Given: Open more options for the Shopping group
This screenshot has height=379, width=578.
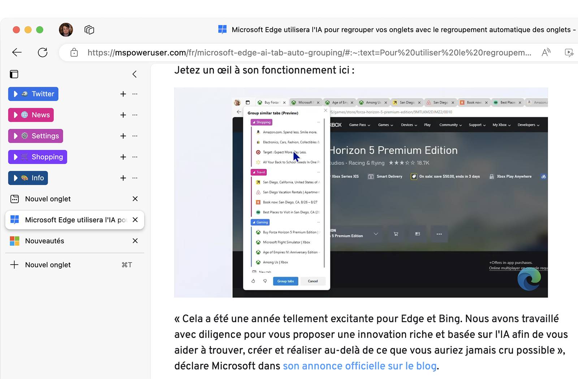Looking at the screenshot, I should click(135, 157).
